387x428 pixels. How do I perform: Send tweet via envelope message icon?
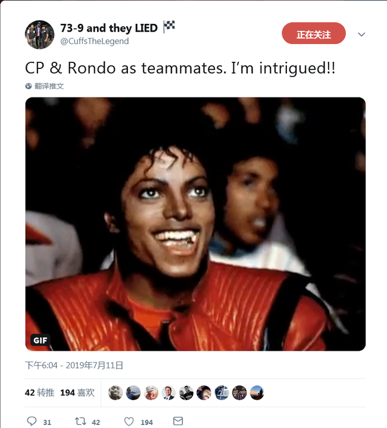coord(178,421)
